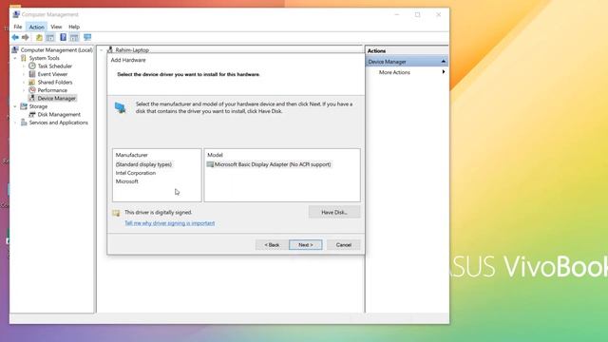608x342 pixels.
Task: Expand the Performance node
Action: [24, 90]
